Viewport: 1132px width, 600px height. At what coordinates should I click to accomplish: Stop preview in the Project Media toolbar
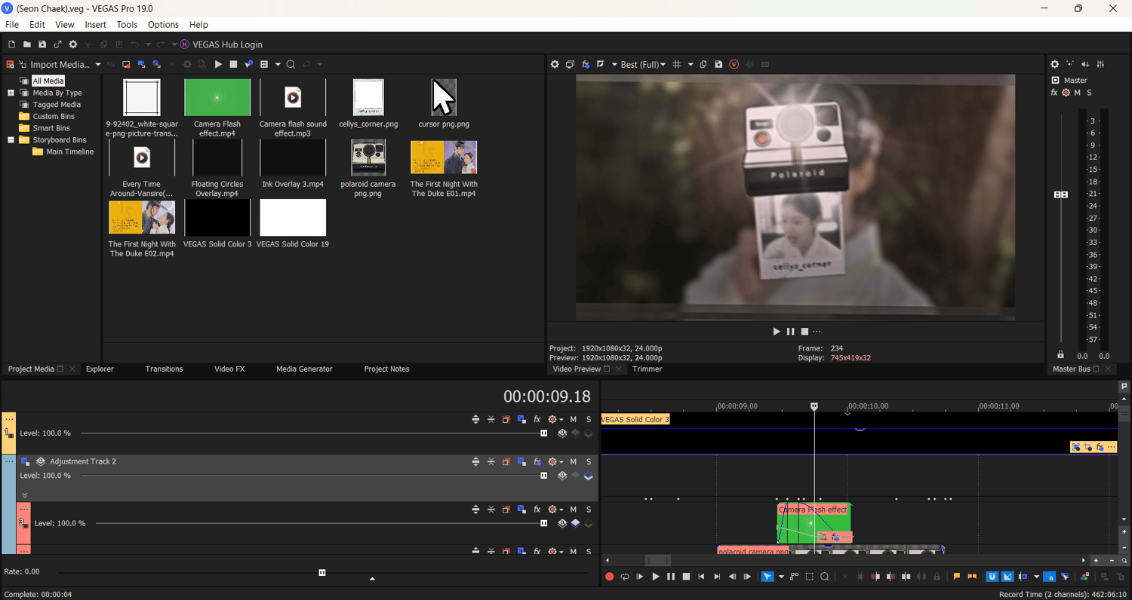pyautogui.click(x=233, y=65)
